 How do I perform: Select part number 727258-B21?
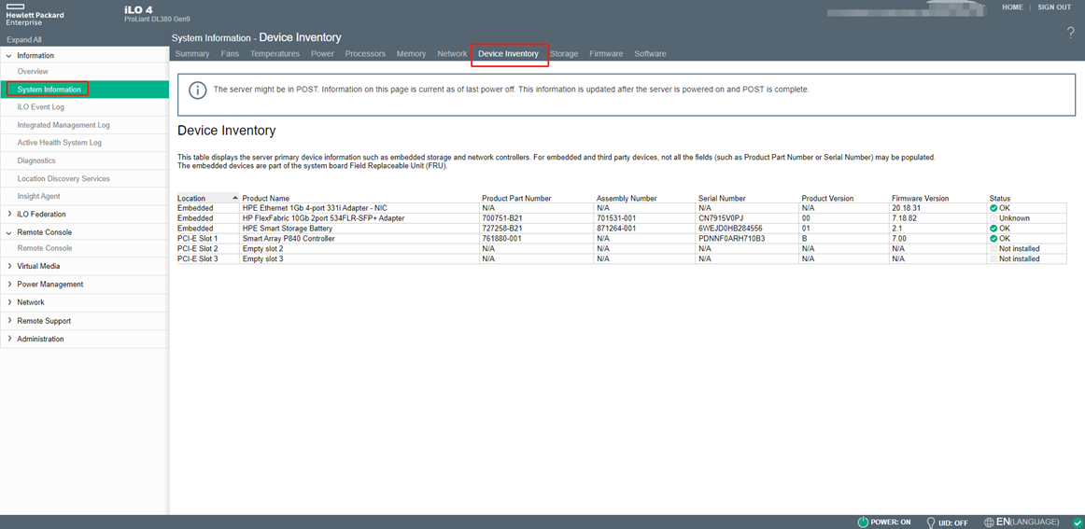tap(501, 229)
